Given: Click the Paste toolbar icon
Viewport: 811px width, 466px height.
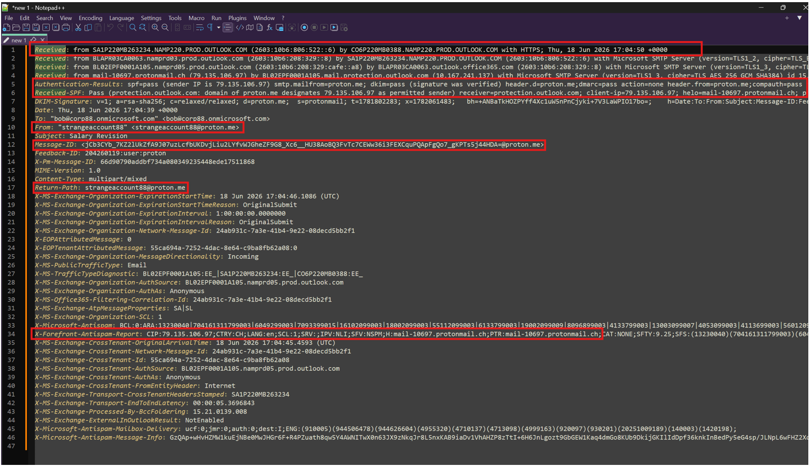Looking at the screenshot, I should tap(98, 28).
